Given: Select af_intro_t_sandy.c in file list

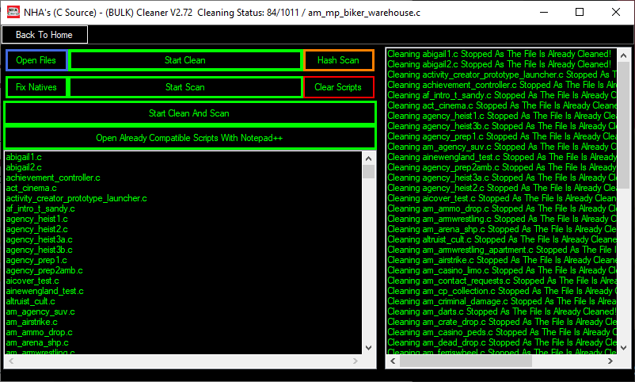Looking at the screenshot, I should point(40,209).
